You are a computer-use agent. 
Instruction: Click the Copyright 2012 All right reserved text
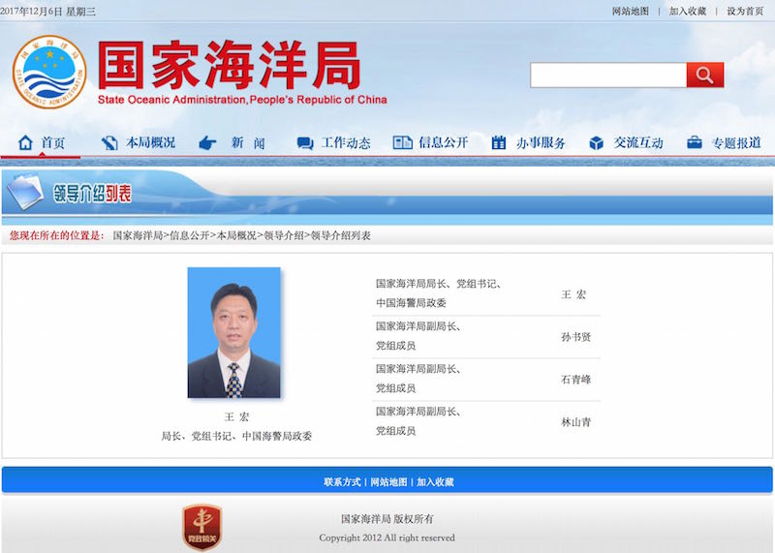[387, 538]
